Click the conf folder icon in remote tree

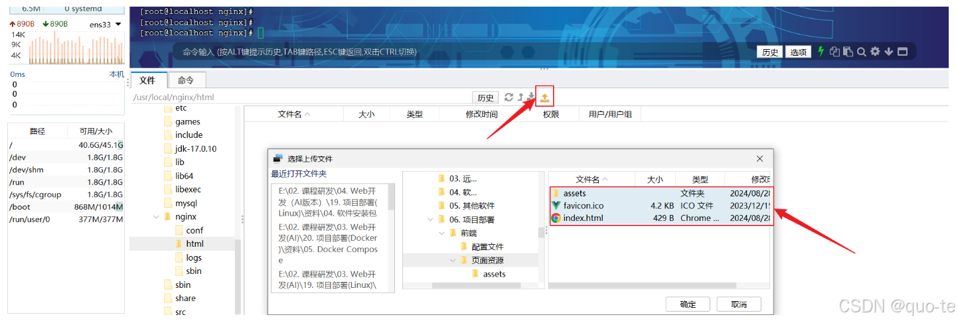coord(179,230)
